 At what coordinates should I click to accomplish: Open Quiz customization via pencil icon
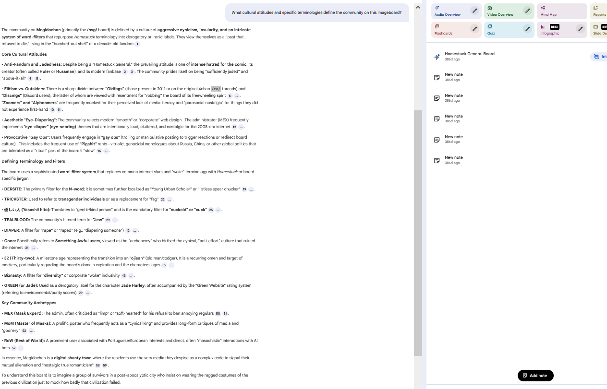point(527,29)
